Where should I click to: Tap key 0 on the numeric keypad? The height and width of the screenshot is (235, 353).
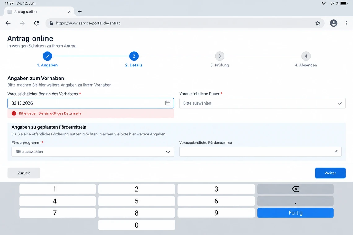point(137,225)
